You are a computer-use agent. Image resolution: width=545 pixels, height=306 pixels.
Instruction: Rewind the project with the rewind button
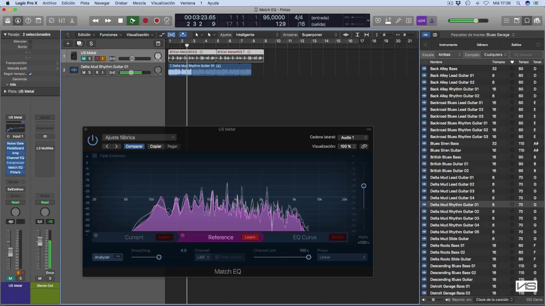click(95, 20)
